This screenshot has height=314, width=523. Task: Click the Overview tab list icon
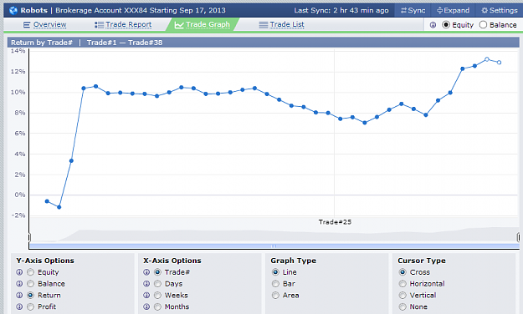(x=27, y=25)
